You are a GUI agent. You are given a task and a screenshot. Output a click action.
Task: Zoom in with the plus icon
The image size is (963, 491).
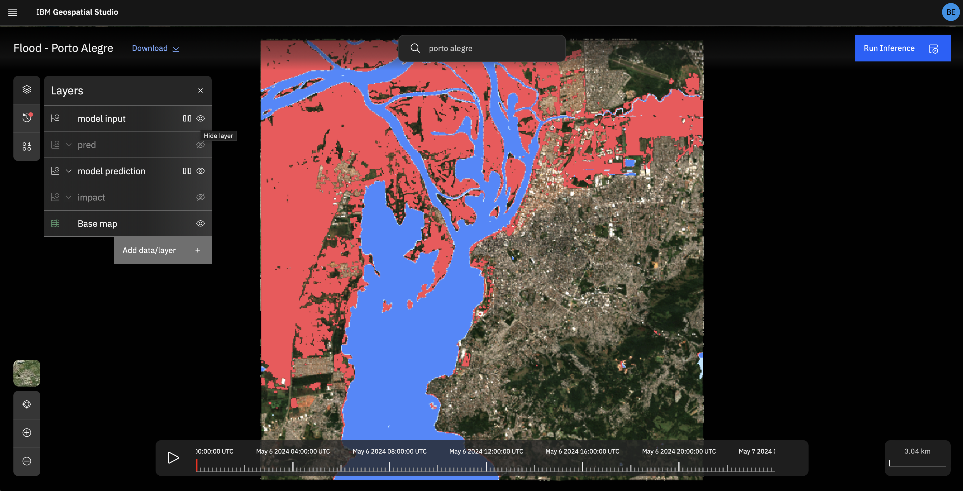tap(27, 433)
